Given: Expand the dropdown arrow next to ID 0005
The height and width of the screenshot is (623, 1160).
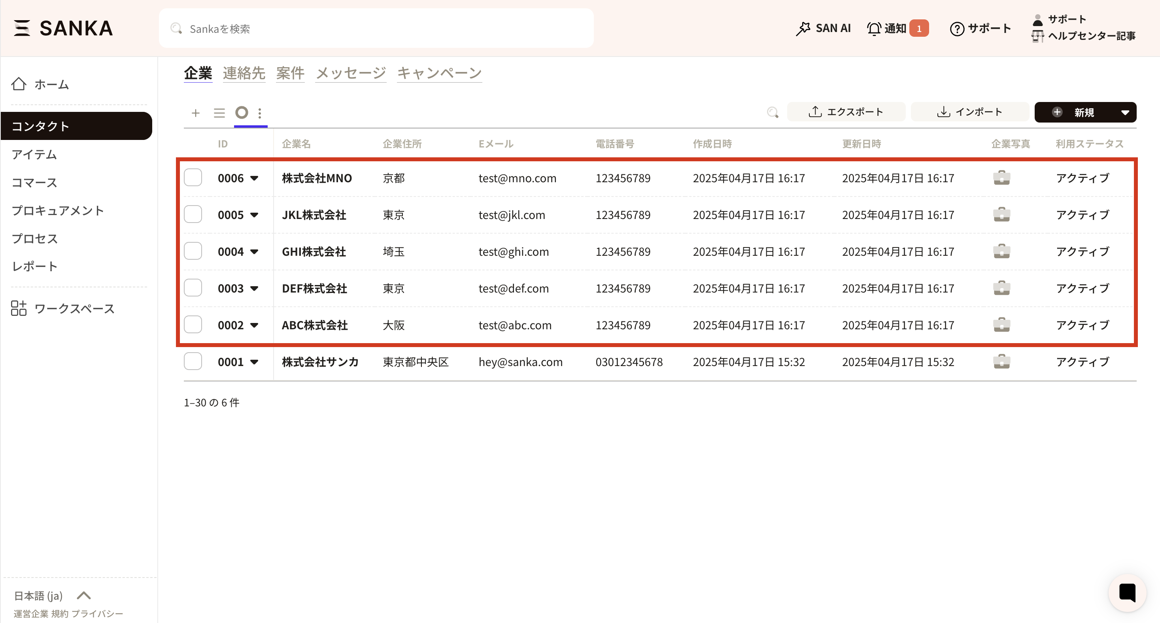Looking at the screenshot, I should click(255, 215).
